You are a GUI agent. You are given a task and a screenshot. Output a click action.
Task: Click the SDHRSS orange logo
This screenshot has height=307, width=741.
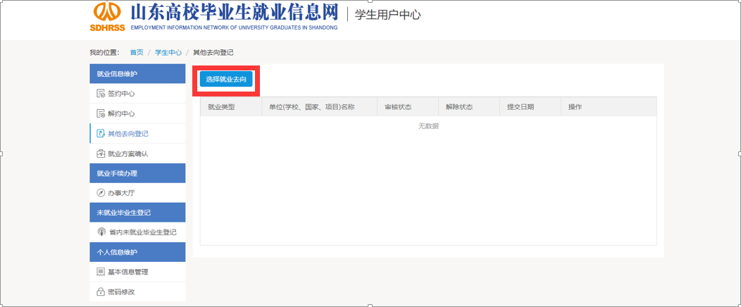coord(106,17)
